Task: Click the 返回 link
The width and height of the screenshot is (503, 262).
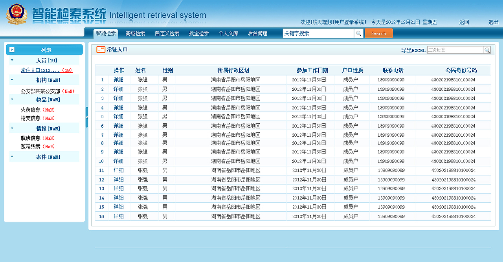Action: (464, 22)
